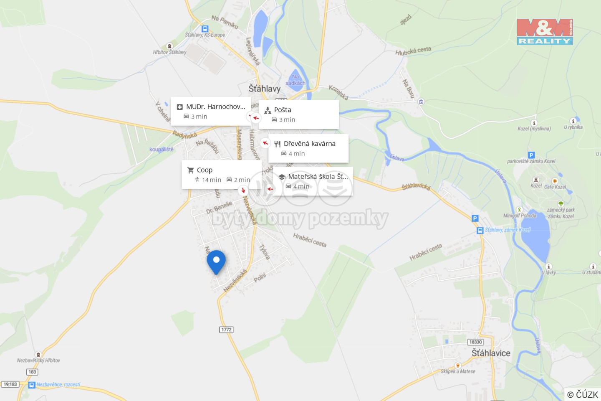Open the Pošta post office card
This screenshot has height=401, width=601.
pos(299,114)
